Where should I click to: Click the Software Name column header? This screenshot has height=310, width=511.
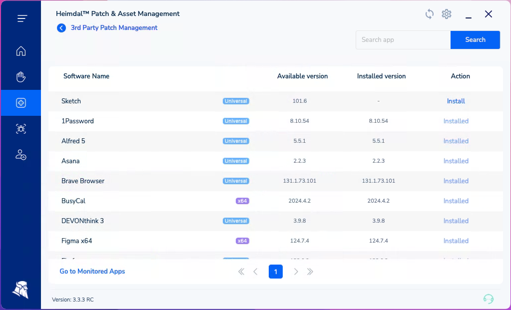86,76
